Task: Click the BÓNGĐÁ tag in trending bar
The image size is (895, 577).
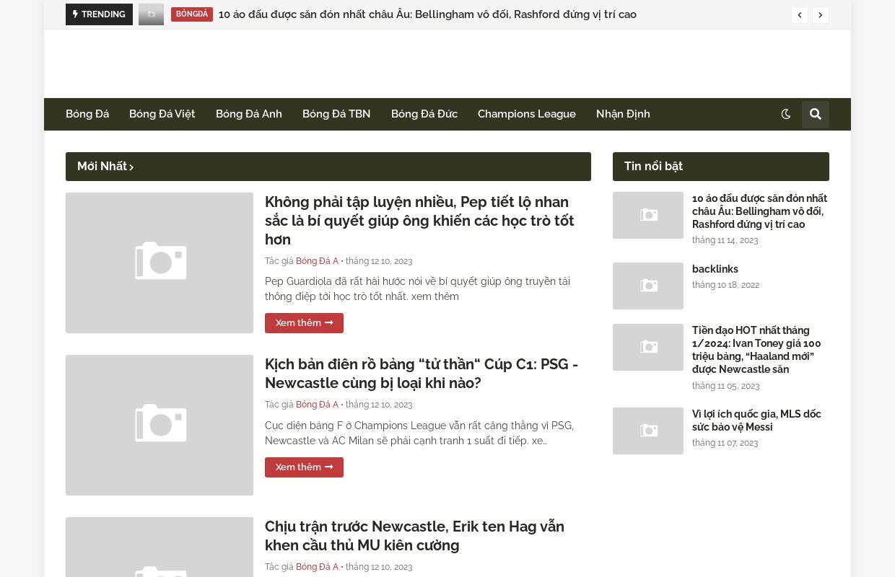Action: pyautogui.click(x=192, y=14)
